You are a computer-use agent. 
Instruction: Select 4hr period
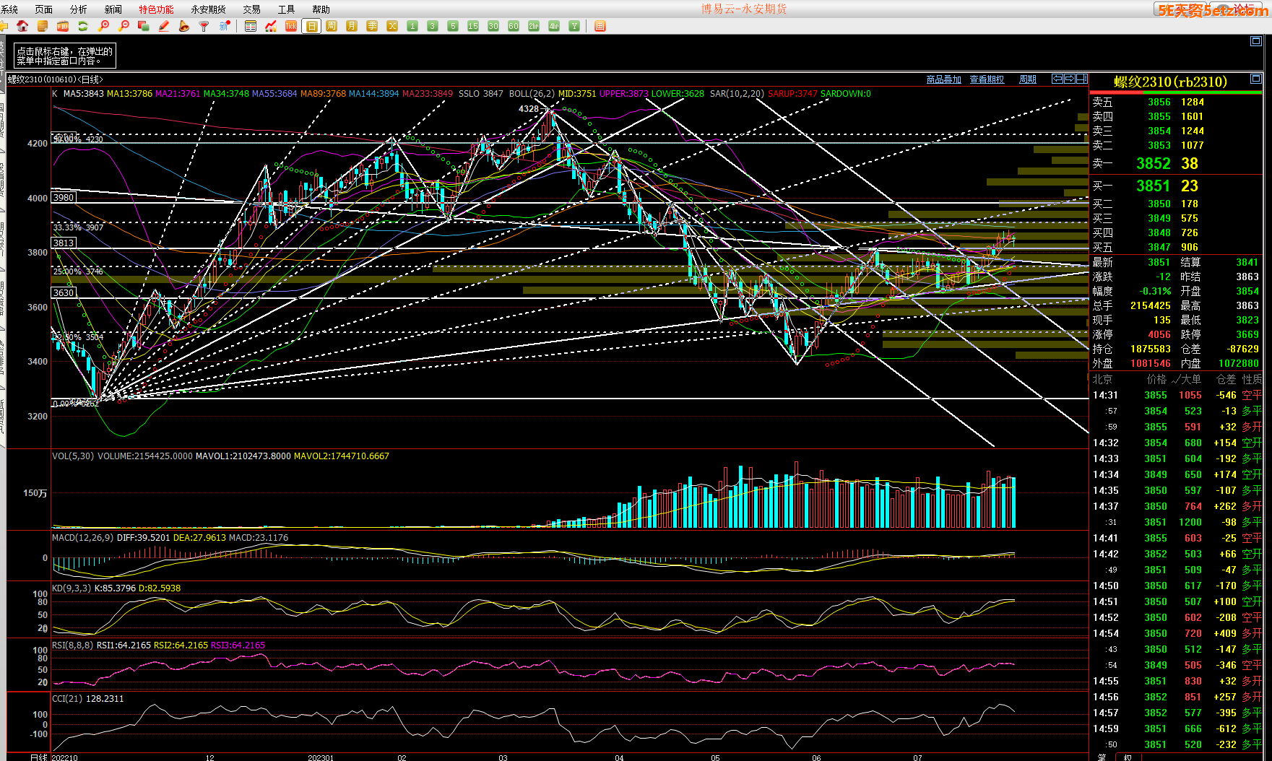pyautogui.click(x=554, y=26)
